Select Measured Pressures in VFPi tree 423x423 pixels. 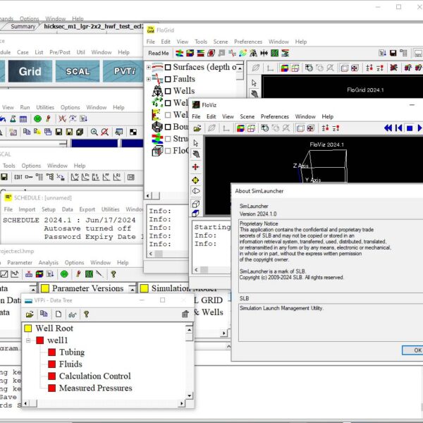(95, 388)
